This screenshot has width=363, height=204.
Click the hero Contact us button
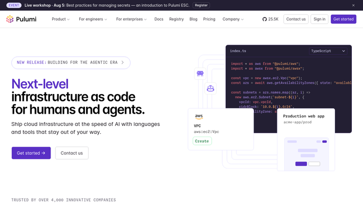pyautogui.click(x=72, y=153)
